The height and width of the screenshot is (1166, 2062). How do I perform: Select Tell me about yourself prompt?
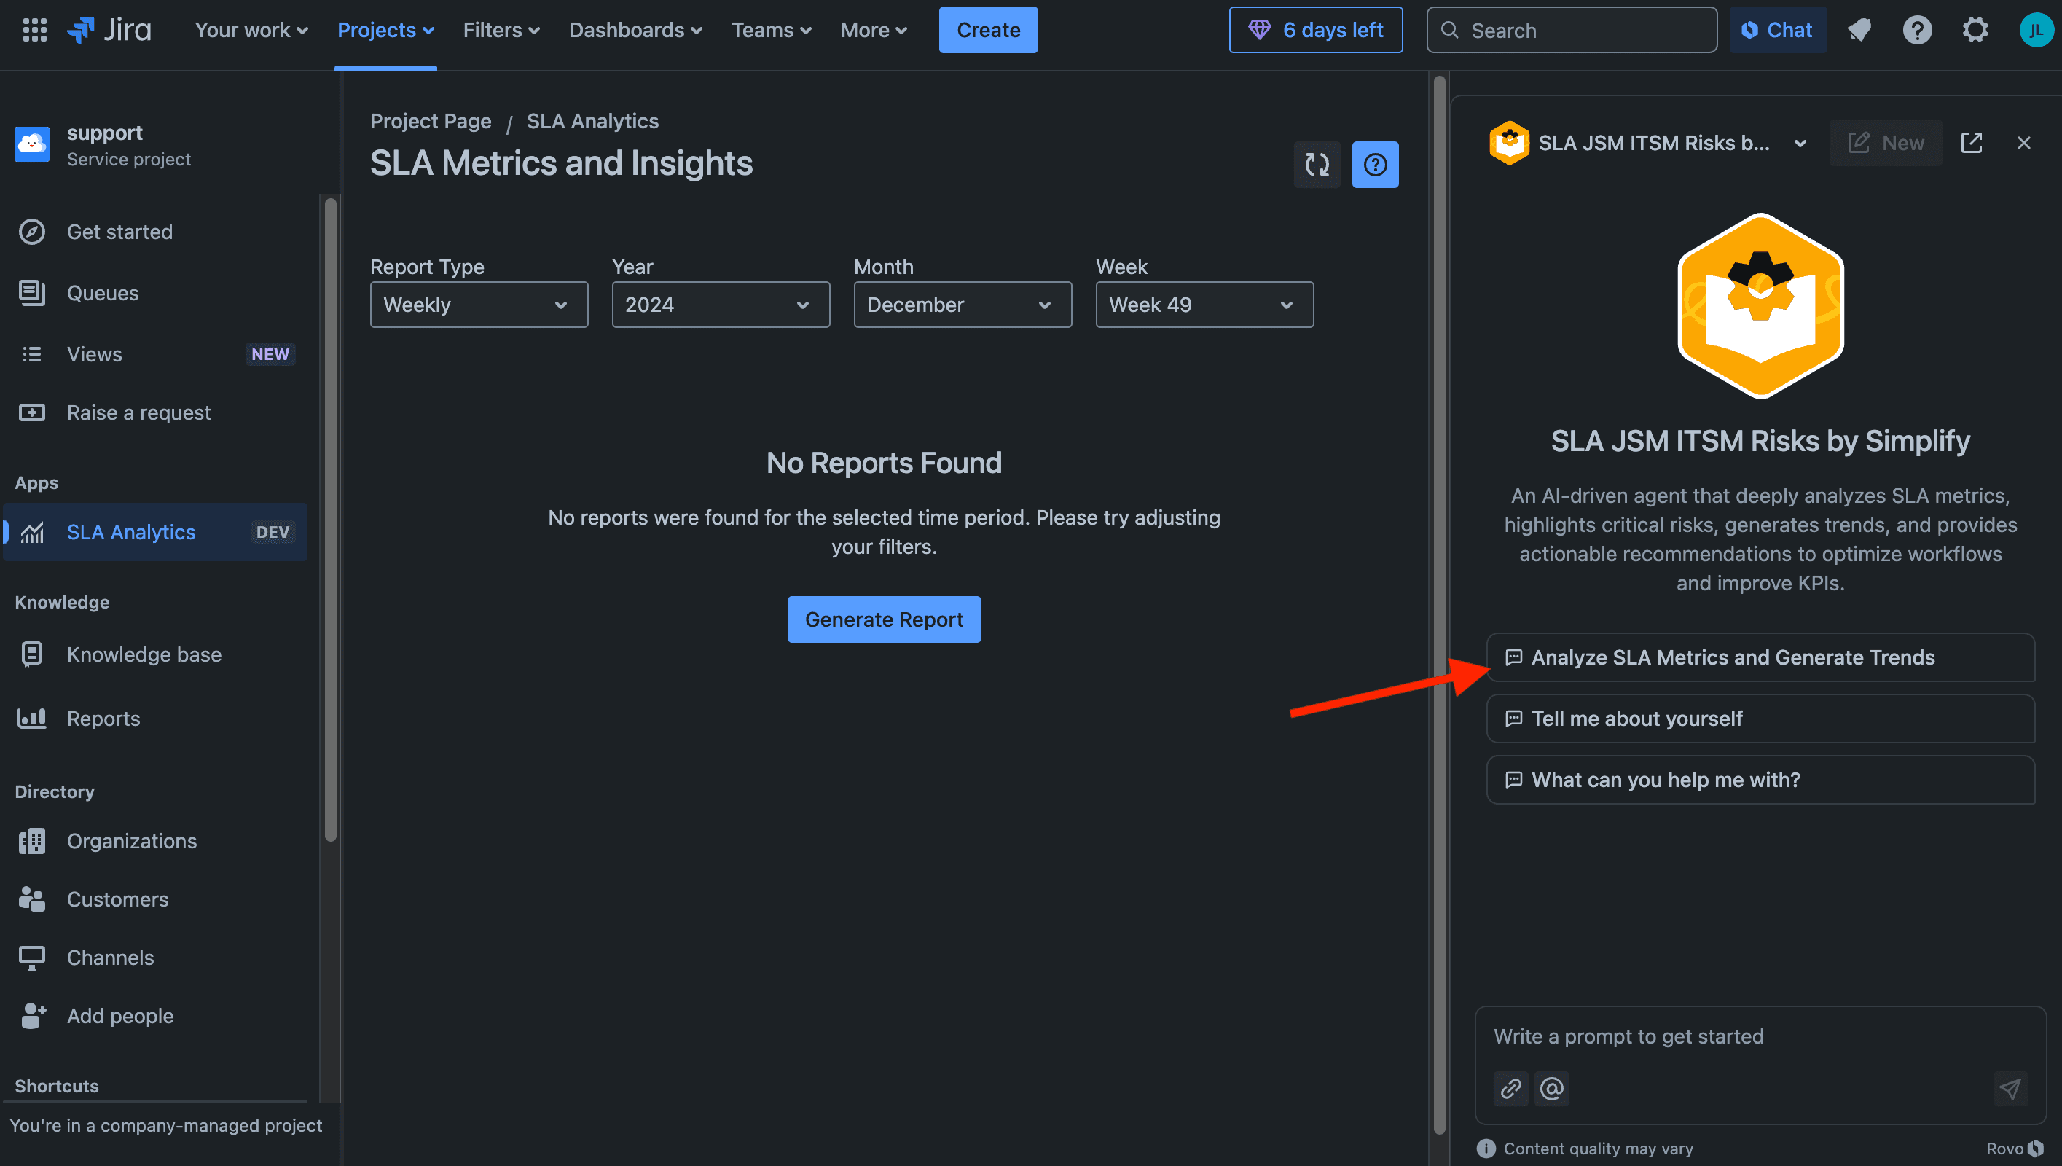(1760, 719)
